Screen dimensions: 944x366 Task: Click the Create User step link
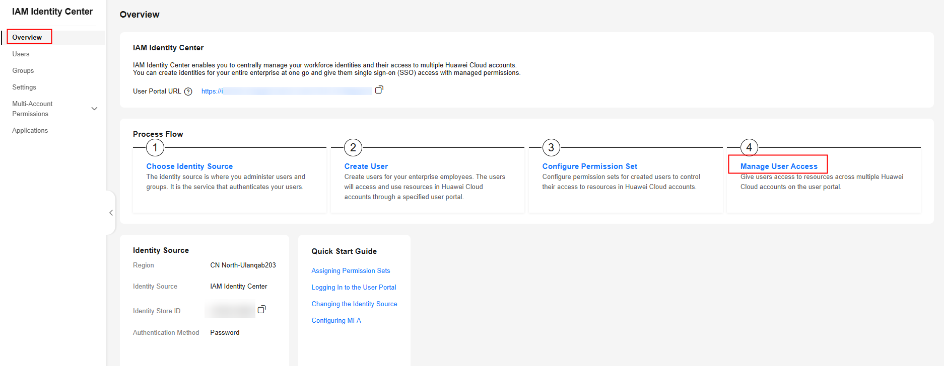pyautogui.click(x=366, y=166)
